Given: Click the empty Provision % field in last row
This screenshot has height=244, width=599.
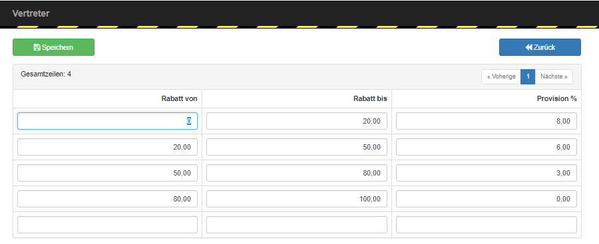Looking at the screenshot, I should [x=487, y=225].
